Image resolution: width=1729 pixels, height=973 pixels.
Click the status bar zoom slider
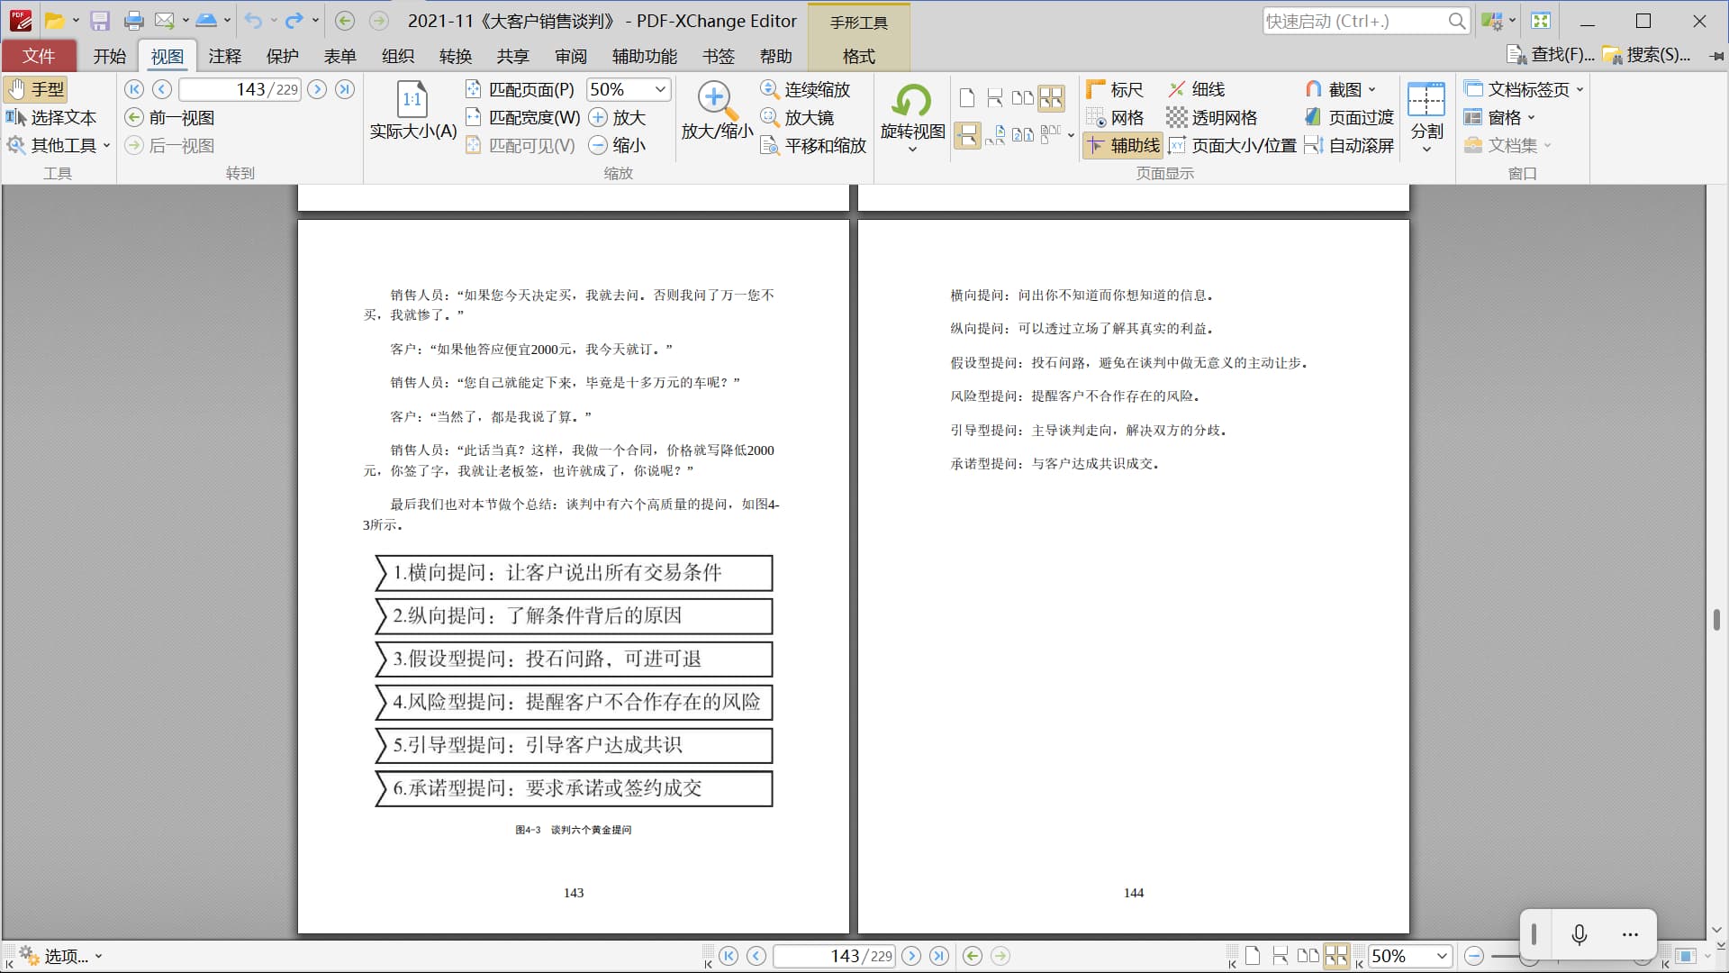coord(1505,956)
